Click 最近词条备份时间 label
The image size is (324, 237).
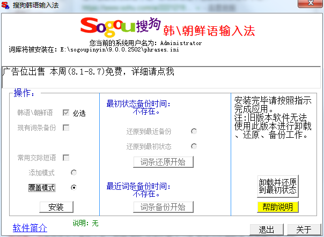pos(138,186)
